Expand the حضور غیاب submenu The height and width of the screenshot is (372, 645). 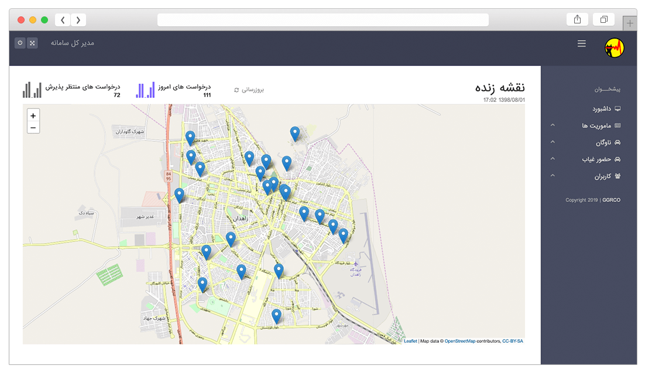(596, 159)
